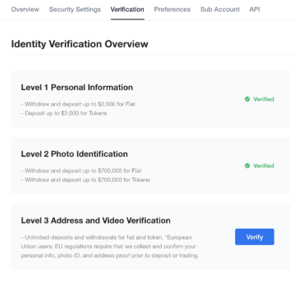Select Level 2 Photo Identification heading
Viewport: 299px width, 282px height.
[x=75, y=154]
